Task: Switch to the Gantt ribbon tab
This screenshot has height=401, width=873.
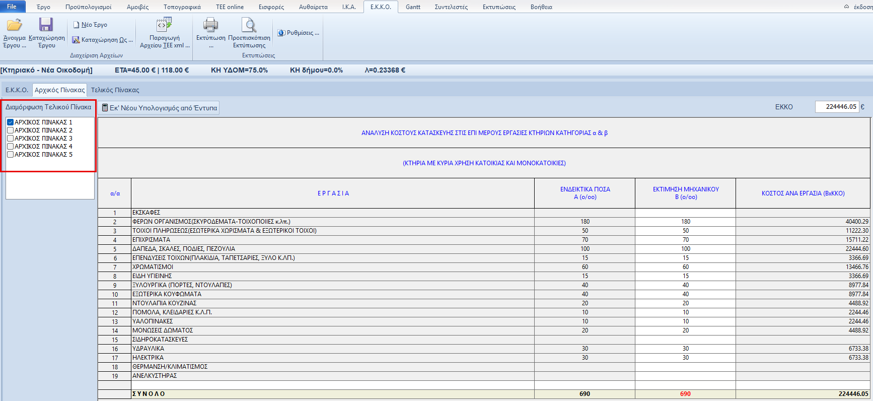Action: click(x=413, y=7)
